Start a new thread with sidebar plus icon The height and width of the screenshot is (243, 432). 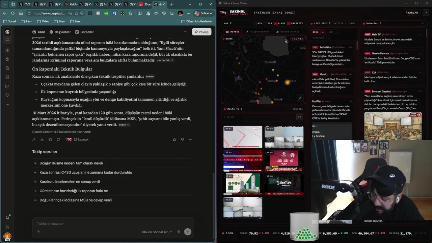tap(7, 50)
